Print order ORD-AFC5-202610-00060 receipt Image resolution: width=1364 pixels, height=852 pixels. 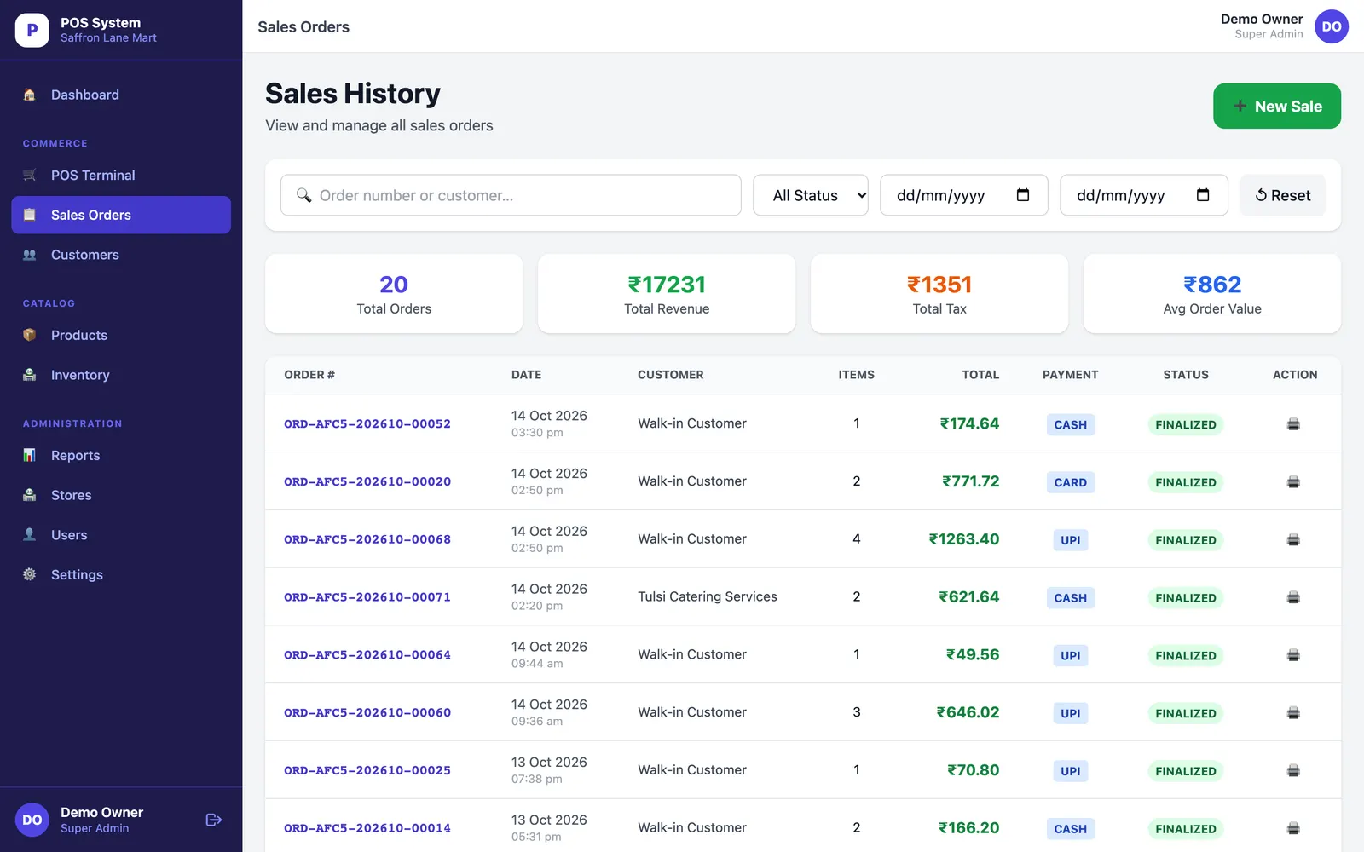[x=1293, y=713]
